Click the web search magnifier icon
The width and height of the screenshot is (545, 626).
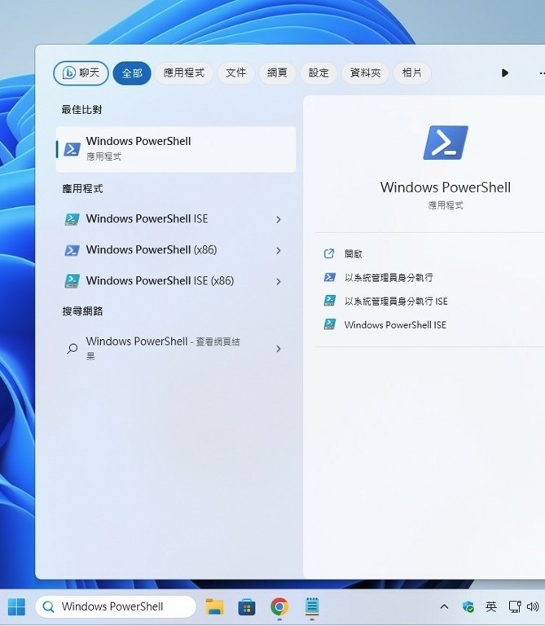tap(73, 349)
